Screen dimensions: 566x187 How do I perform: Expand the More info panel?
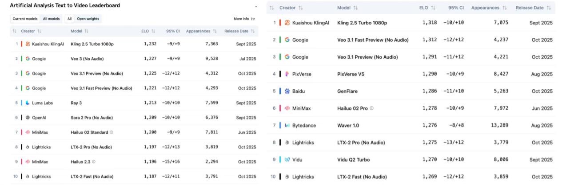pyautogui.click(x=244, y=19)
